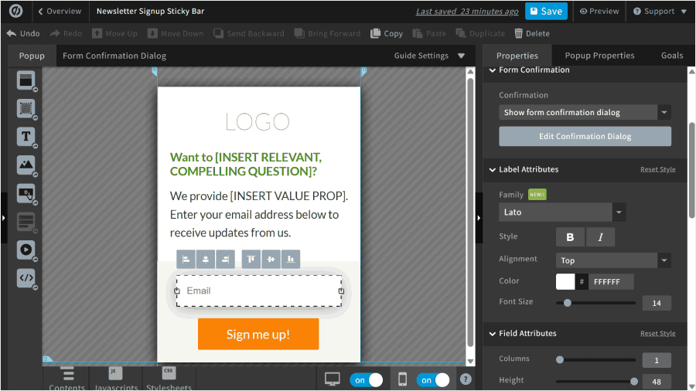Click the orange Sign me up! button
This screenshot has height=391, width=696.
click(x=258, y=335)
